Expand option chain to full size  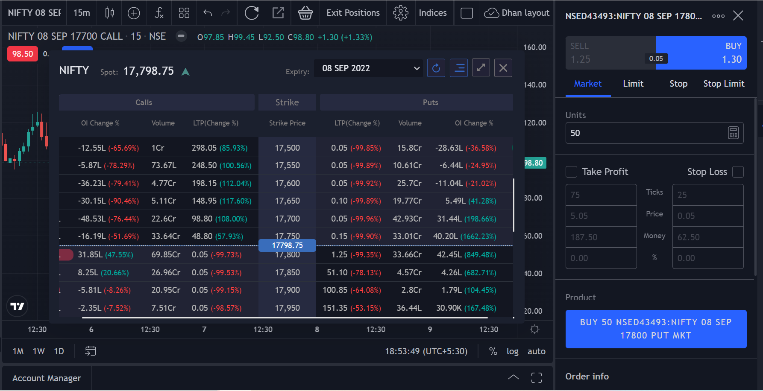[x=481, y=68]
